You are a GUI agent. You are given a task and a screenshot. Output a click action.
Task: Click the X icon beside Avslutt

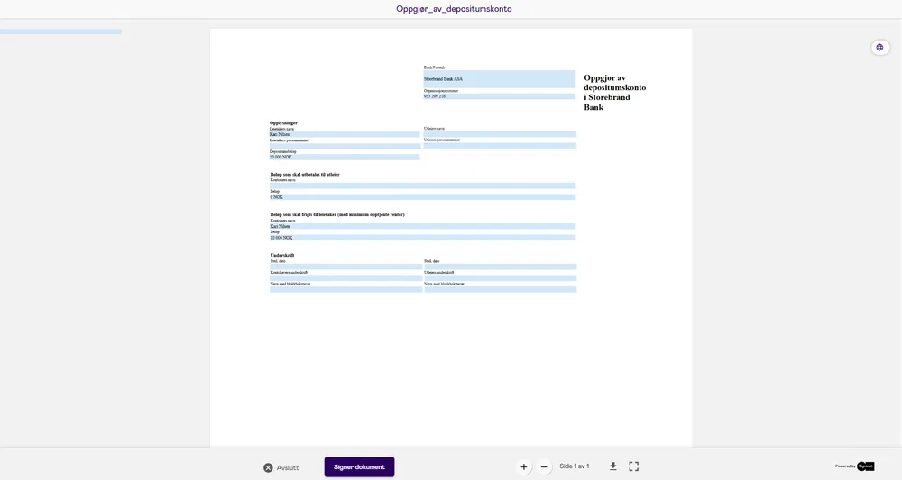click(268, 468)
